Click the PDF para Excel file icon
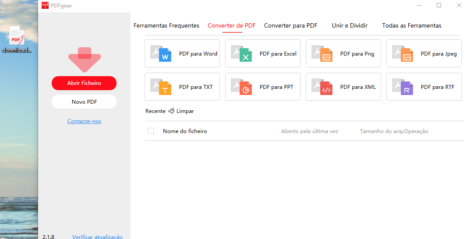Screen dimensions: 467x239 (241, 53)
